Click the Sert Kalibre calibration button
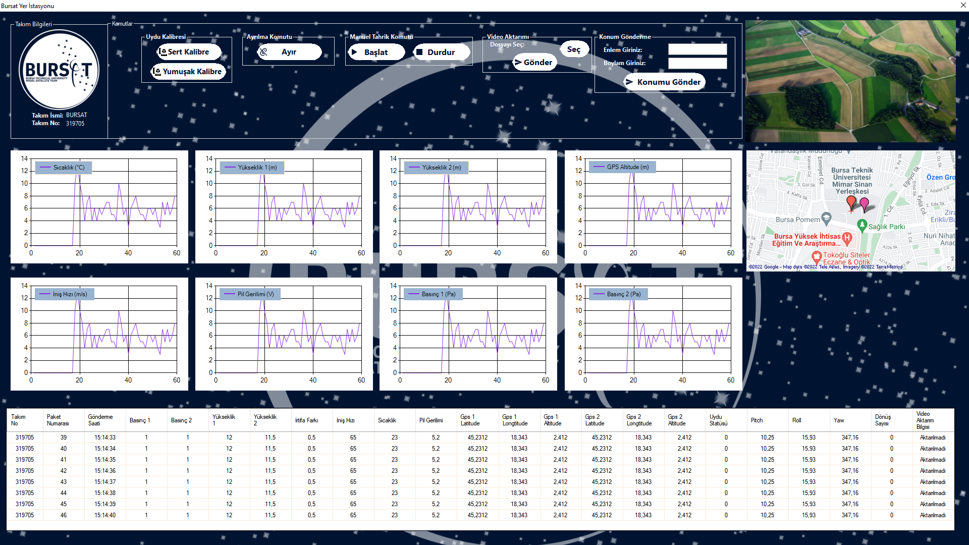The width and height of the screenshot is (969, 545). [188, 52]
